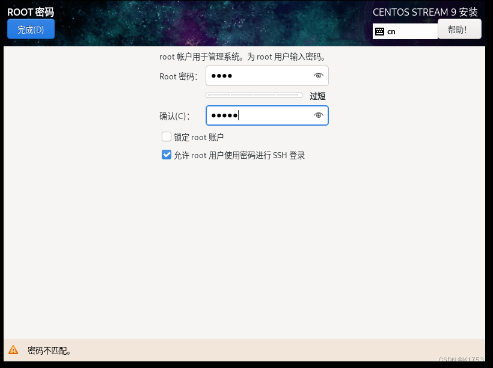Viewport: 493px width, 368px height.
Task: Click the 确认(C): field label
Action: click(174, 116)
